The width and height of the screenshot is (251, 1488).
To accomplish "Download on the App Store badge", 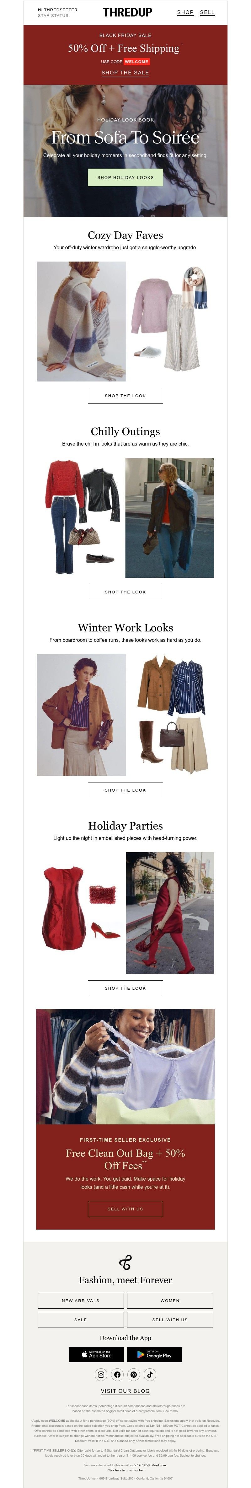I will tap(96, 1354).
